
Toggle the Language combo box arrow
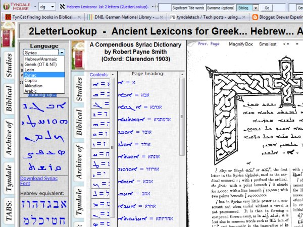62,52
